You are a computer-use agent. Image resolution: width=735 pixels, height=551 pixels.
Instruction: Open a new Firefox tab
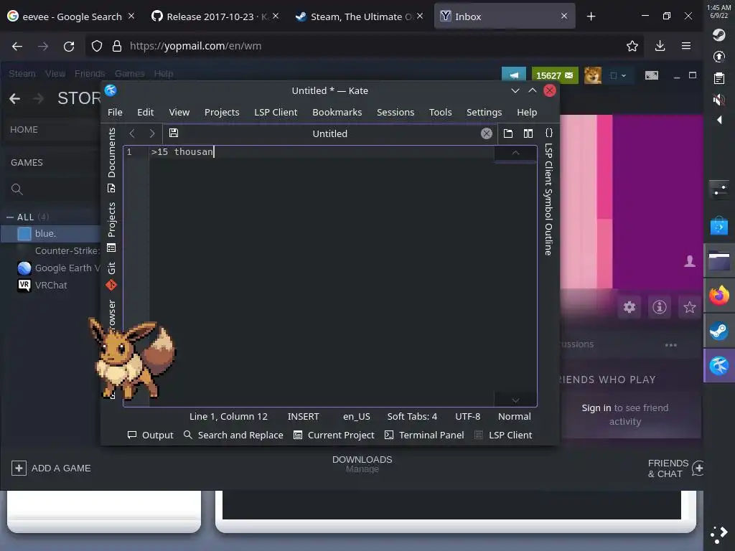[x=591, y=17]
